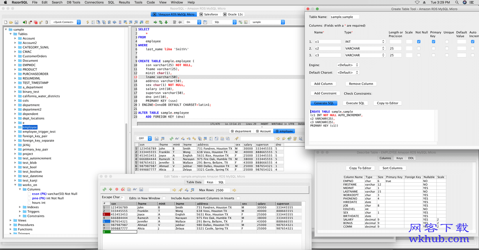Click the open folder icon in main toolbar
479x250 pixels.
point(11,22)
